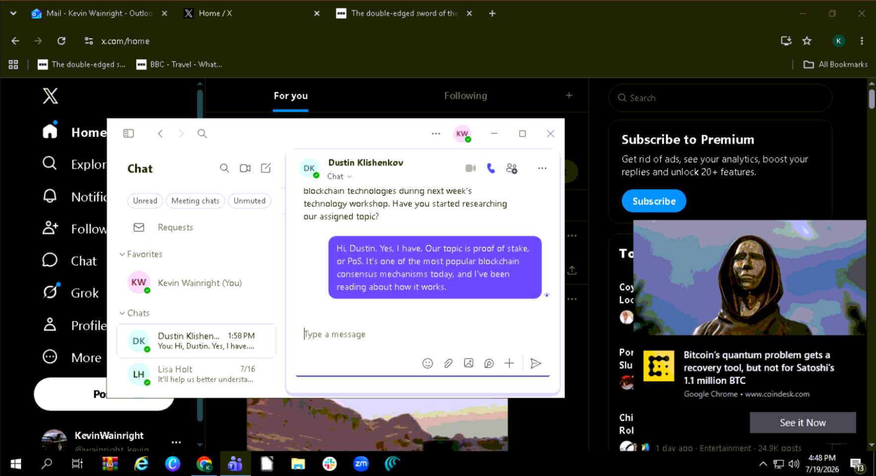Show hidden system tray icons

point(763,464)
